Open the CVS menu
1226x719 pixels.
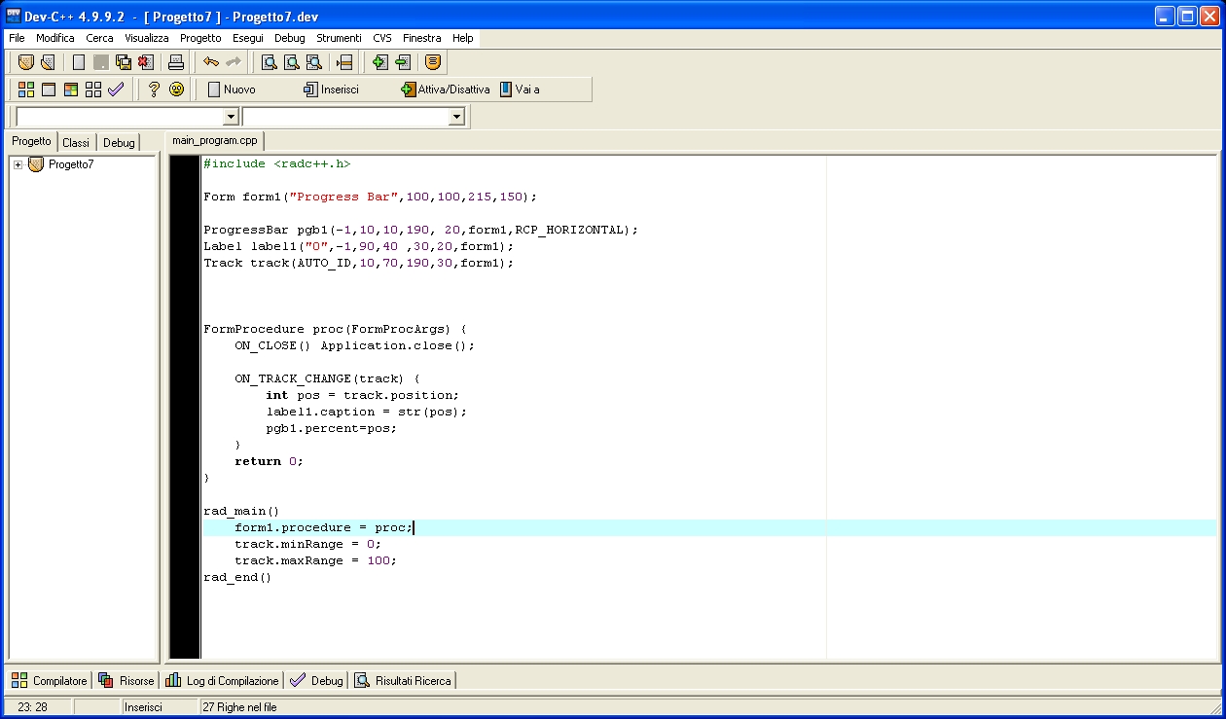[382, 38]
